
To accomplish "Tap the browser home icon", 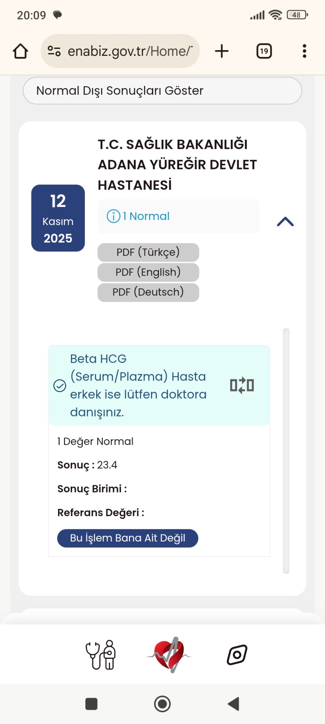I will (x=20, y=51).
